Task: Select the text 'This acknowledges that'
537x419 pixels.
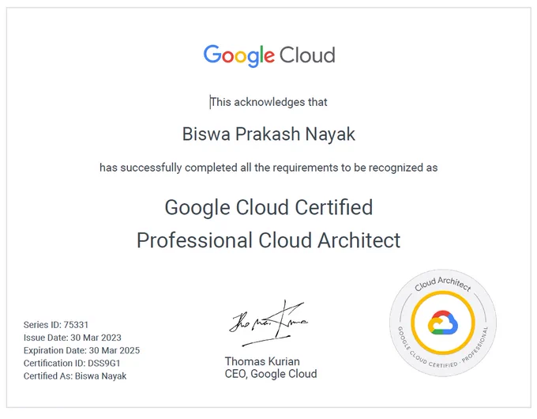Action: (x=268, y=102)
